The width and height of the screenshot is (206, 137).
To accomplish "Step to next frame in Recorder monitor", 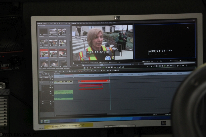I will (x=168, y=66).
